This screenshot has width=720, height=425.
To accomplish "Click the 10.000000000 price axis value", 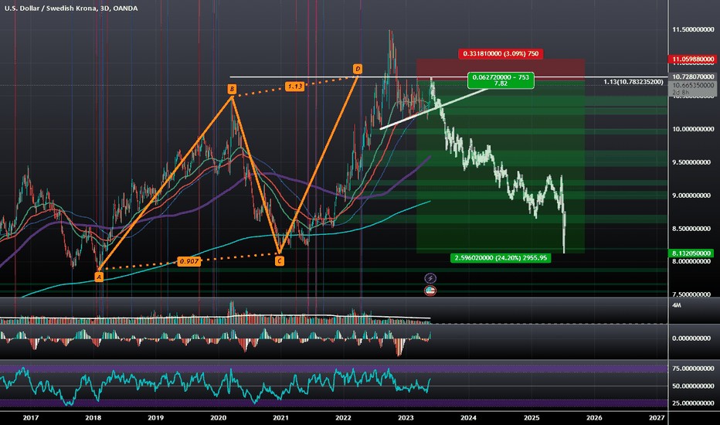I will coord(693,129).
